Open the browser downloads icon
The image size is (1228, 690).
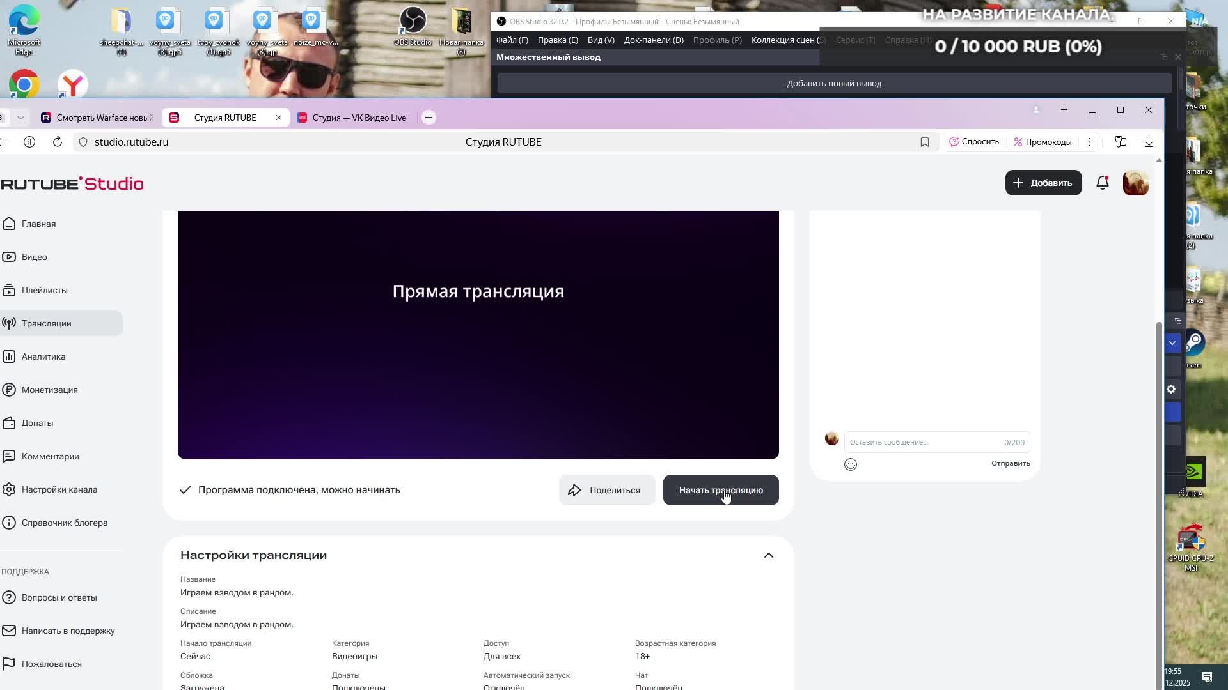[1149, 142]
